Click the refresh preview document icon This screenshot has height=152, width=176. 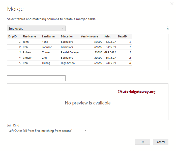point(167,28)
